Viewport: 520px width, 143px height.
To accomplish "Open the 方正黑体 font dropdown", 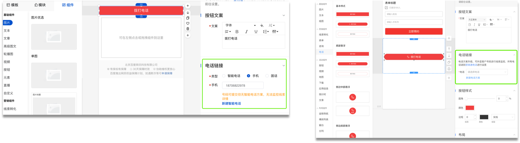I will [x=476, y=20].
